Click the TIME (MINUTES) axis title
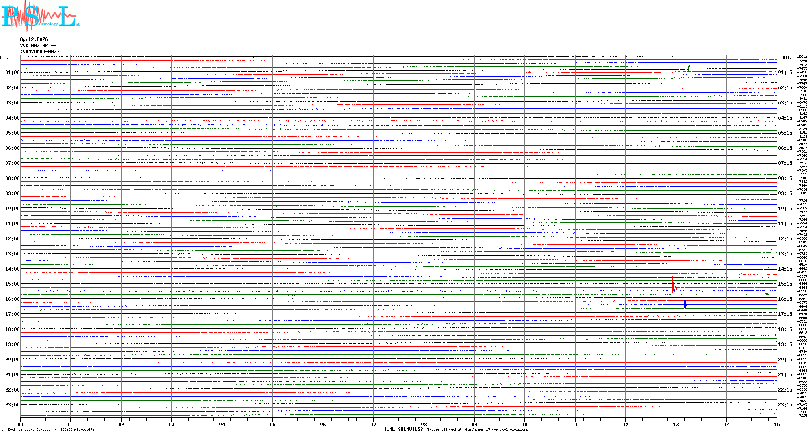Viewport: 809px width, 435px height. (x=403, y=429)
